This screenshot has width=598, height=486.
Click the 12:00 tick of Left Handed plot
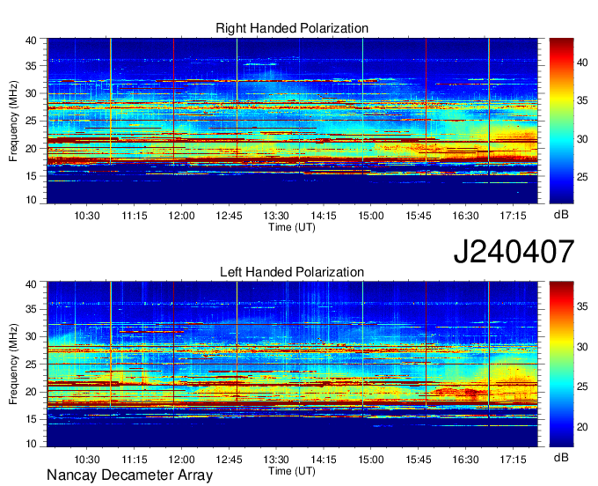pyautogui.click(x=181, y=460)
